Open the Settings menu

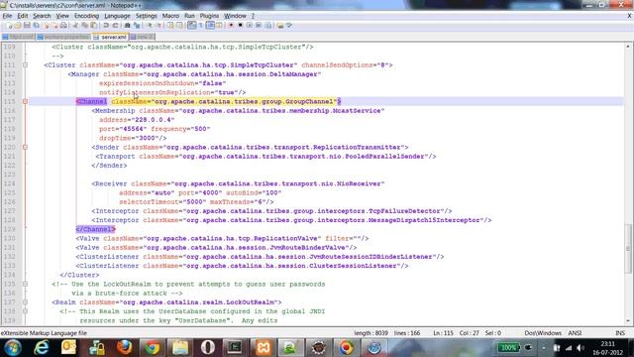tap(146, 16)
